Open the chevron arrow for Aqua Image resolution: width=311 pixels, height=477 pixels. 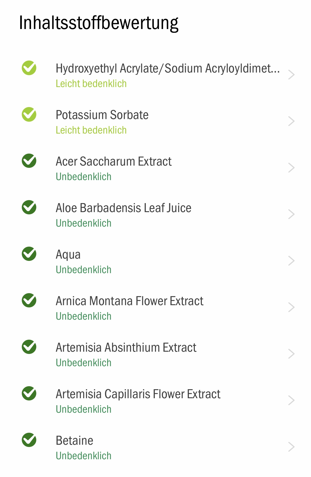point(291,261)
